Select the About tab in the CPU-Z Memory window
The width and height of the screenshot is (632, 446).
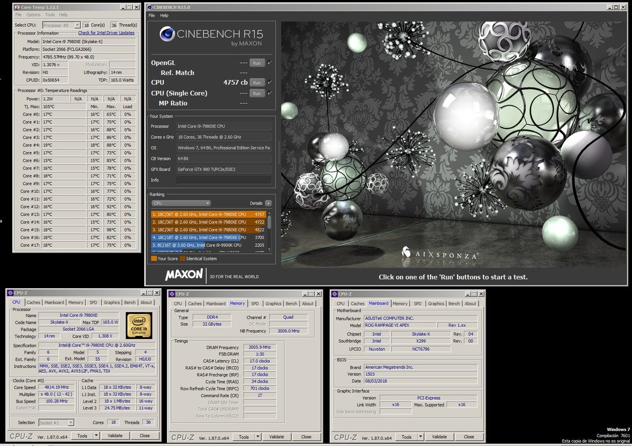tap(308, 304)
